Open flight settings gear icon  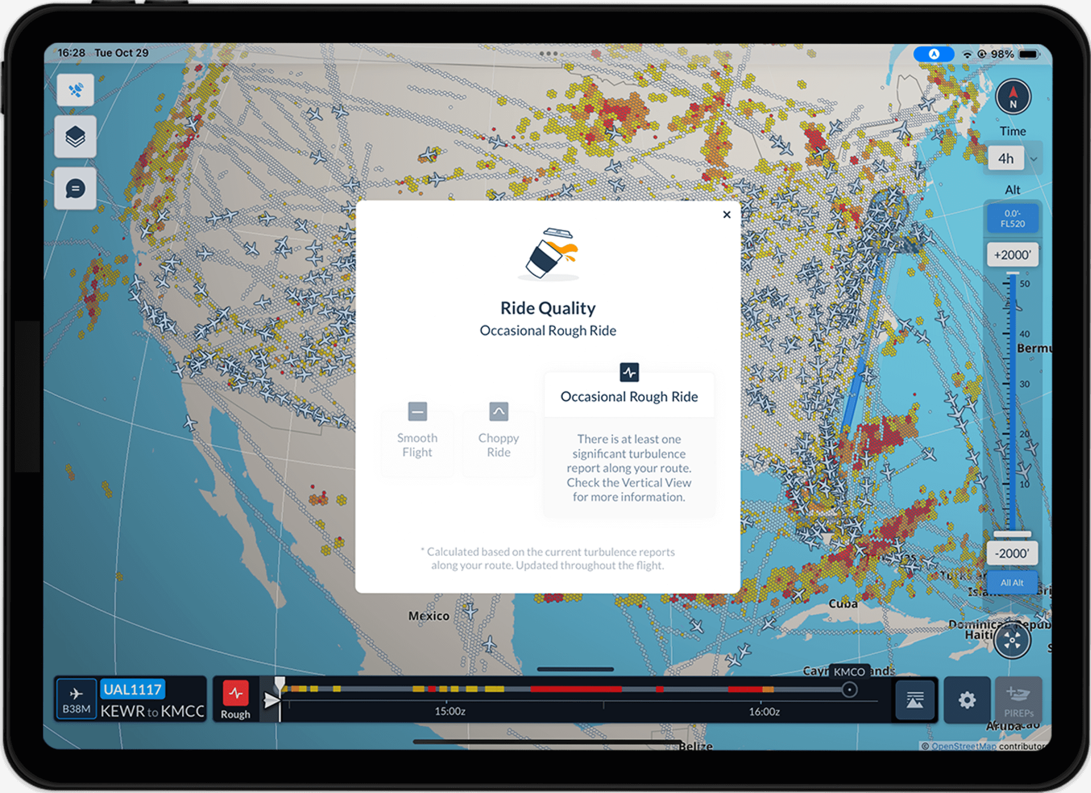[x=967, y=700]
